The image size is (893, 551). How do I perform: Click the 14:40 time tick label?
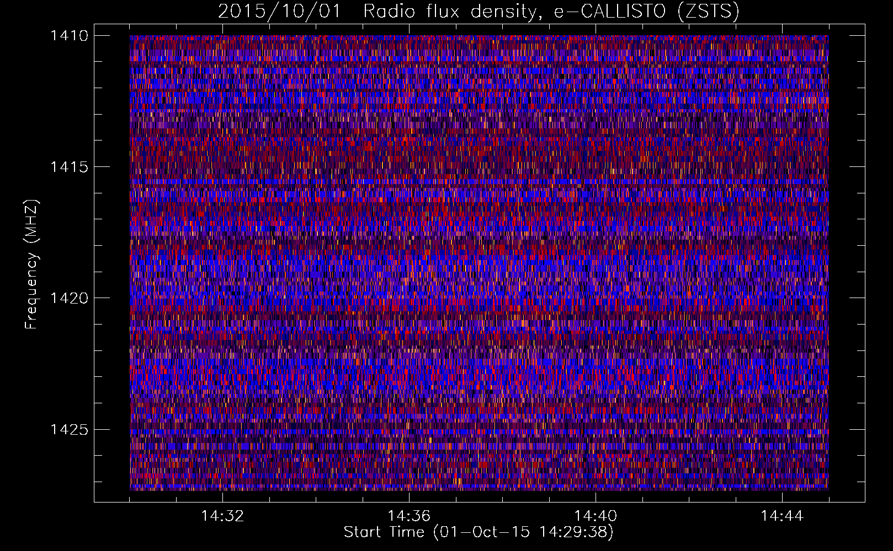[x=596, y=516]
